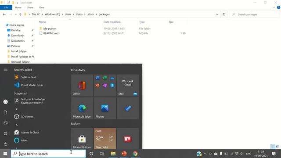Open the blue checkmark To Do tile

point(128,108)
